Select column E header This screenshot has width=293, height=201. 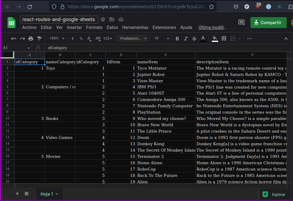tap(166, 55)
